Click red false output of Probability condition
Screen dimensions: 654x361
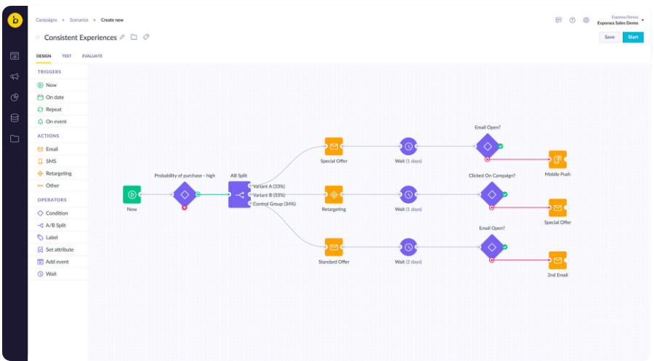tap(185, 207)
